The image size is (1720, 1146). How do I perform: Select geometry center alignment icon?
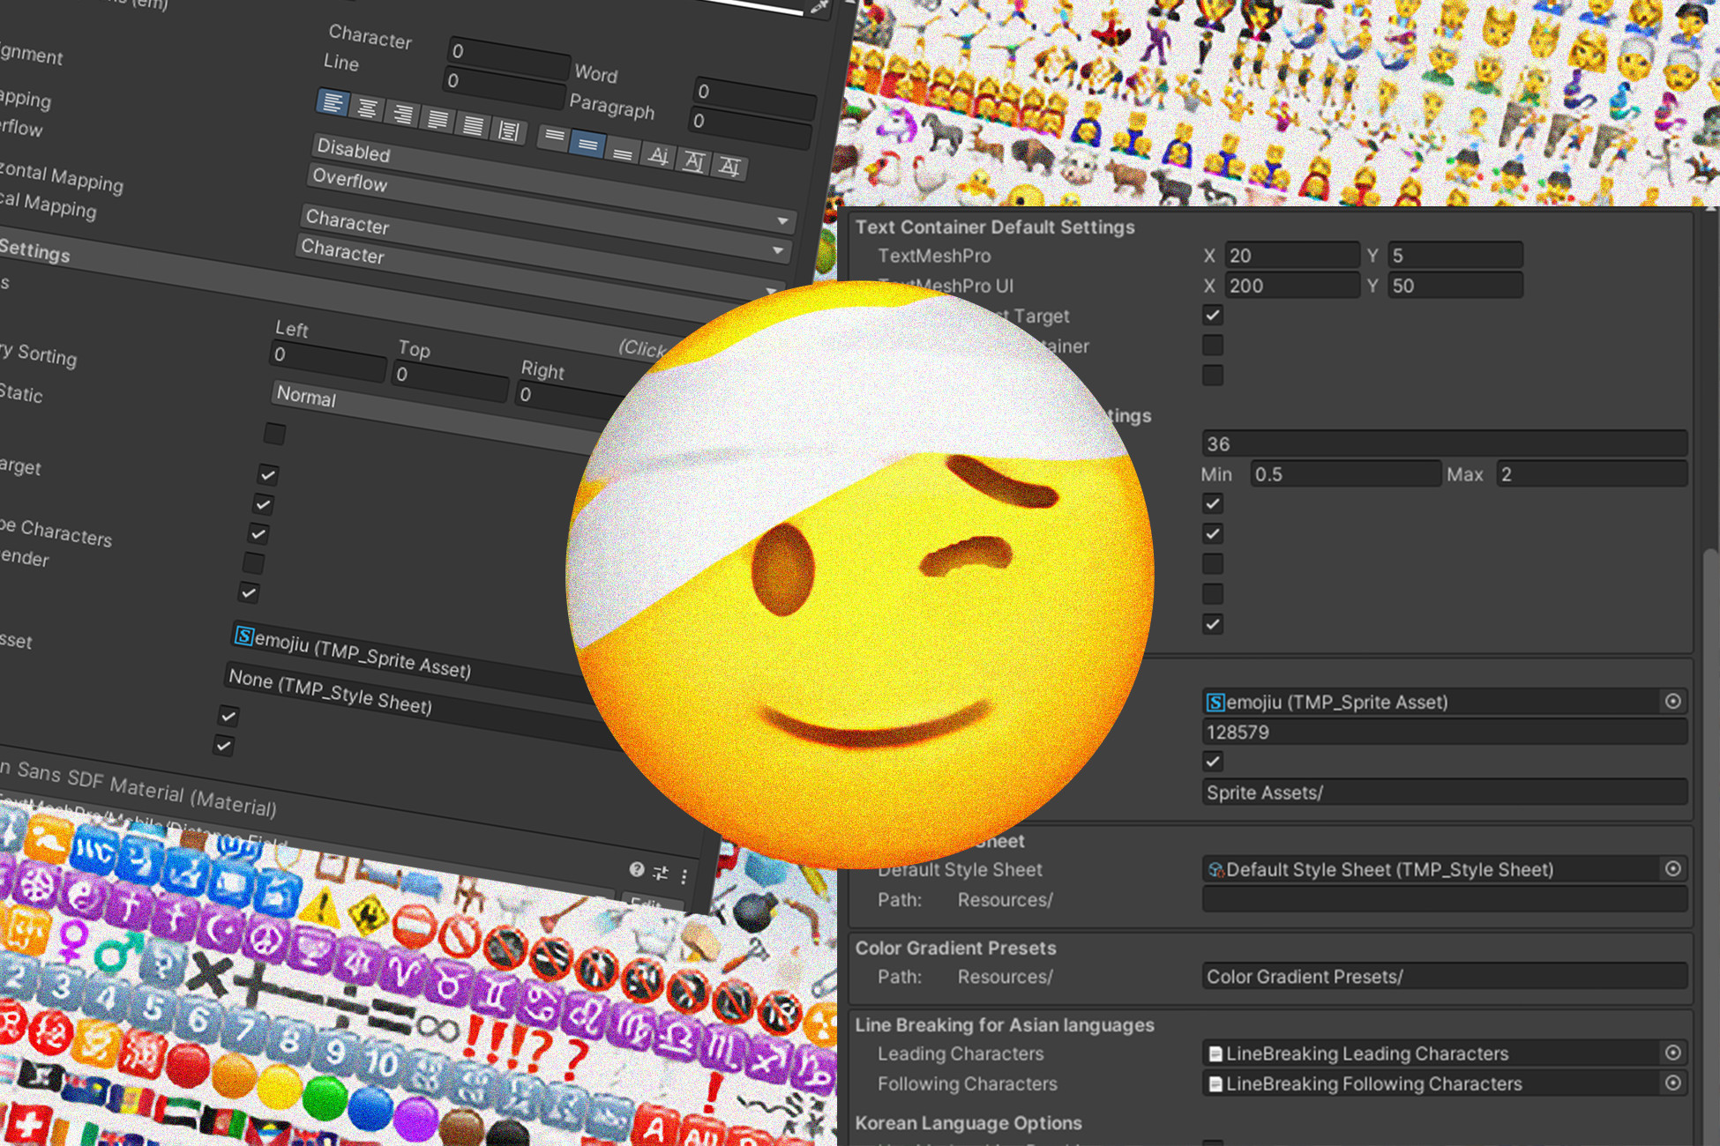pos(509,130)
